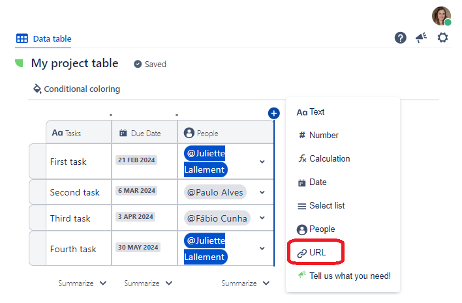
Task: Click Tell us what you need! link
Action: click(350, 276)
